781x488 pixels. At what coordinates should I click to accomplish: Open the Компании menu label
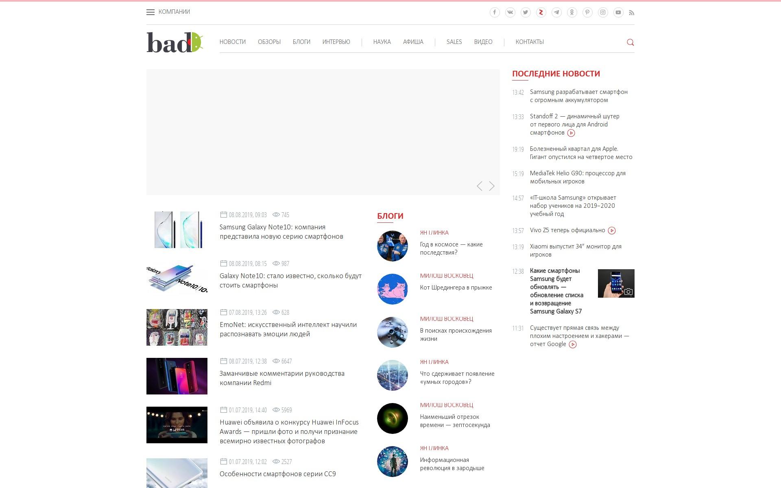(x=174, y=12)
